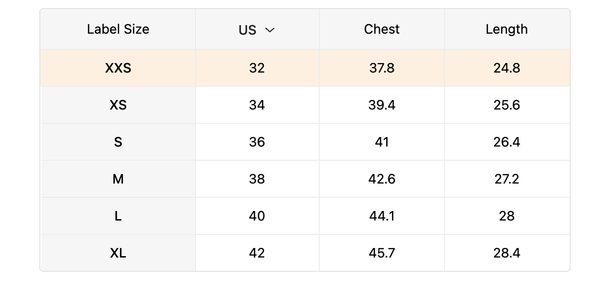Select the L label size row
611x295 pixels.
pos(118,216)
